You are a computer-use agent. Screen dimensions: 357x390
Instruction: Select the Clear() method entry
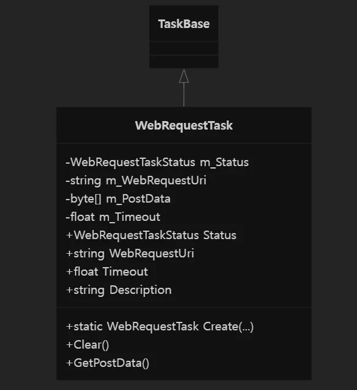pos(88,345)
